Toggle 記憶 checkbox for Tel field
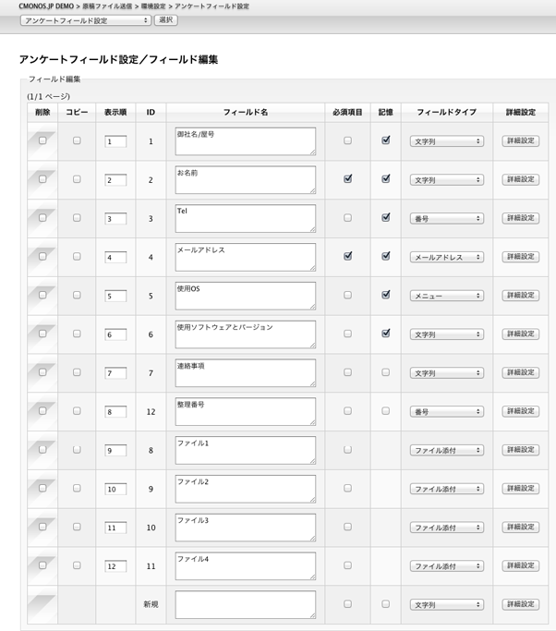 click(x=385, y=218)
